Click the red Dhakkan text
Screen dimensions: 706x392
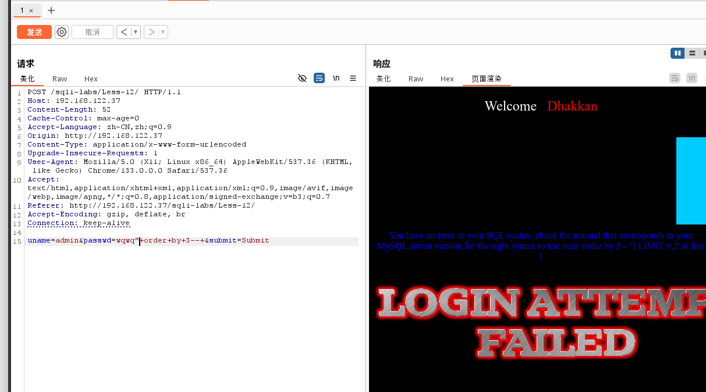click(572, 106)
